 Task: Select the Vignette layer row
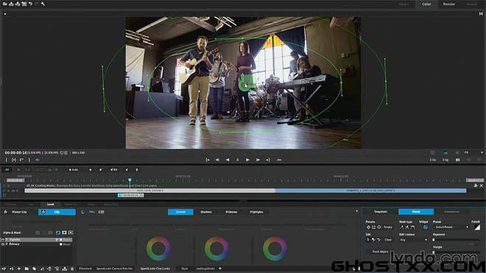coord(37,240)
